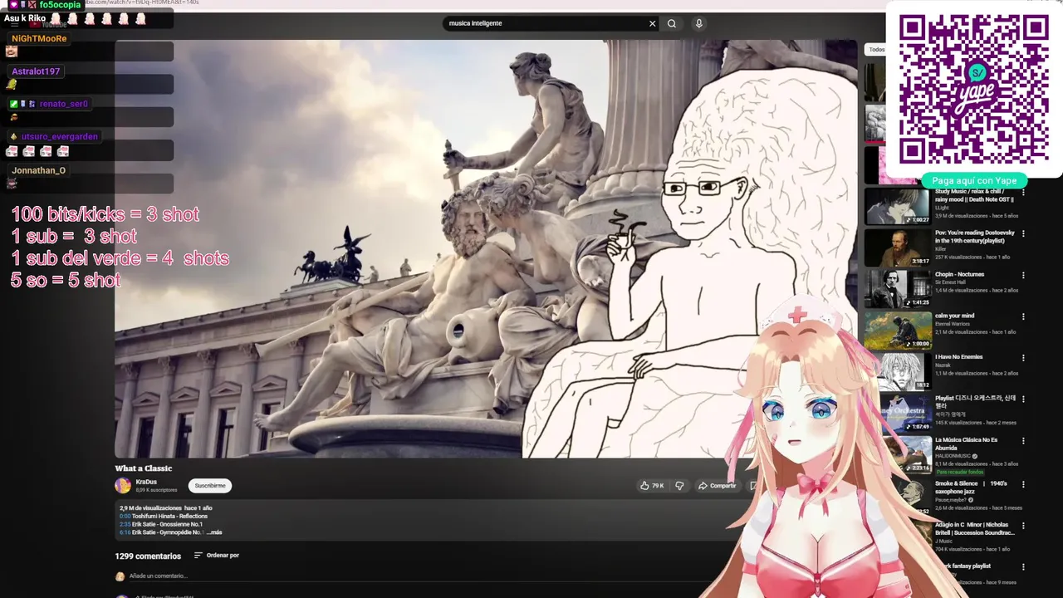Image resolution: width=1063 pixels, height=598 pixels.
Task: Open three-dot menu for Adagio in C Minor
Action: point(1023,526)
